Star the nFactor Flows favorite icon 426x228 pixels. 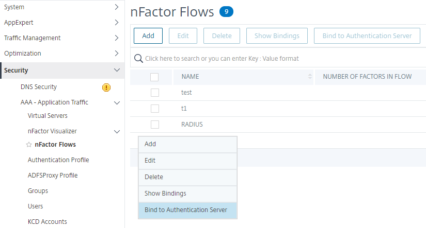(29, 145)
